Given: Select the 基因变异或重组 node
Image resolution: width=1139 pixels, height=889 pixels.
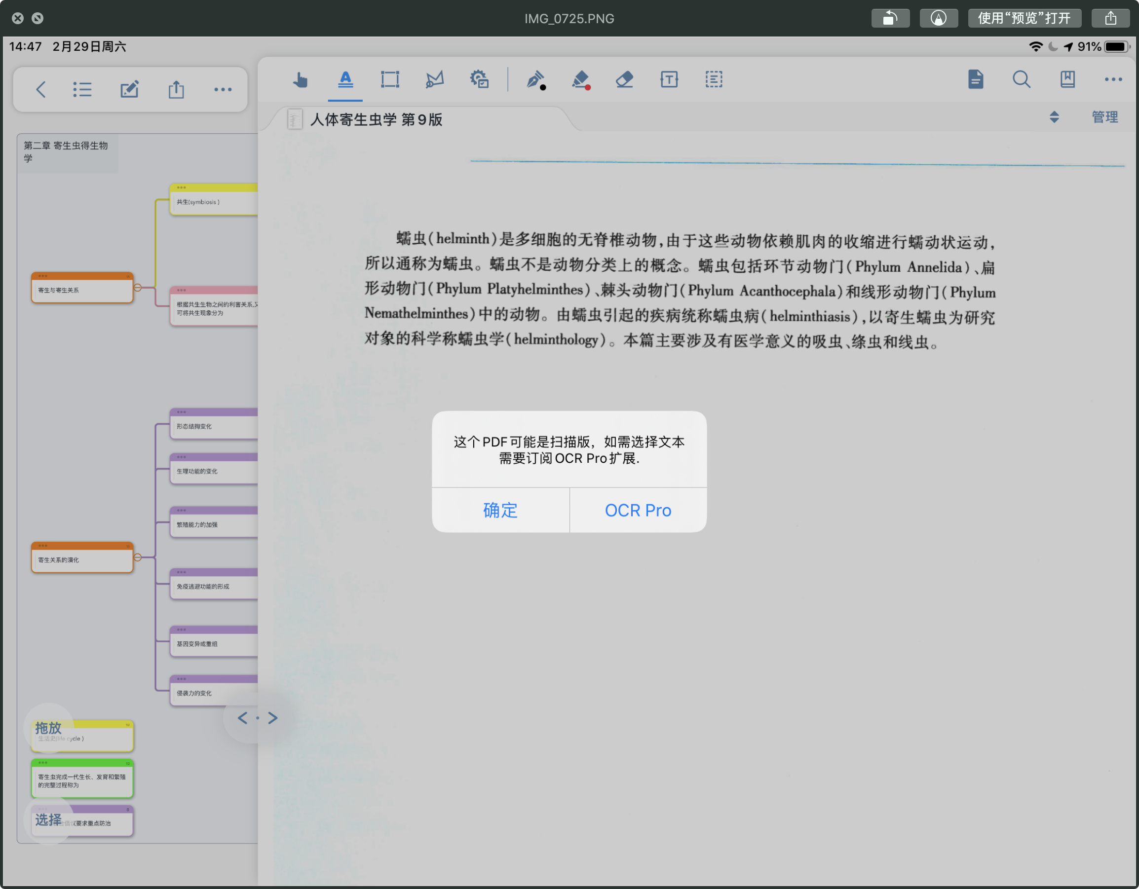Looking at the screenshot, I should coord(214,641).
